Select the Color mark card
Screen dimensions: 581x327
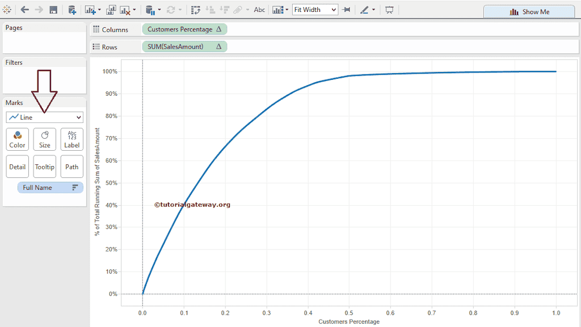tap(17, 139)
